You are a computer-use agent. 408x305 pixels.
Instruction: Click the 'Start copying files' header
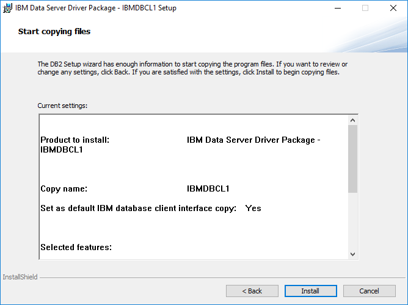point(54,31)
